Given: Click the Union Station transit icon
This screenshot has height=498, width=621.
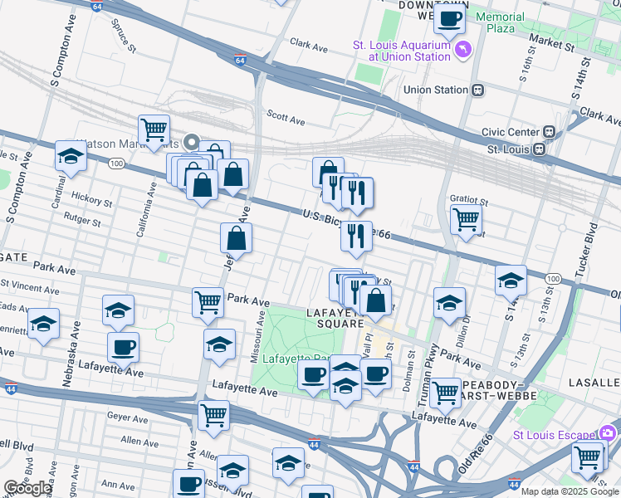Looking at the screenshot, I should coord(477,90).
